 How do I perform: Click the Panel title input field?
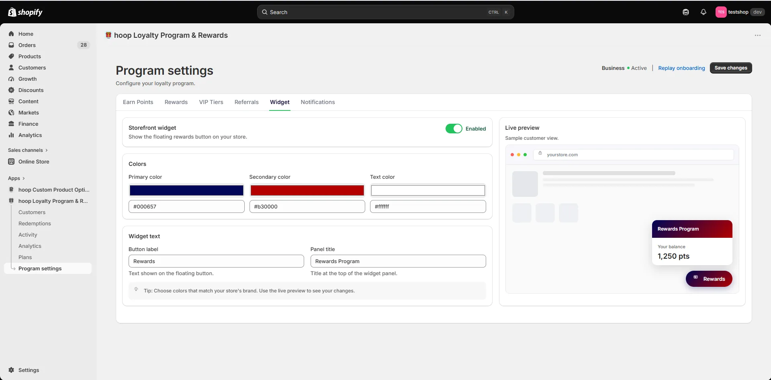(x=398, y=261)
